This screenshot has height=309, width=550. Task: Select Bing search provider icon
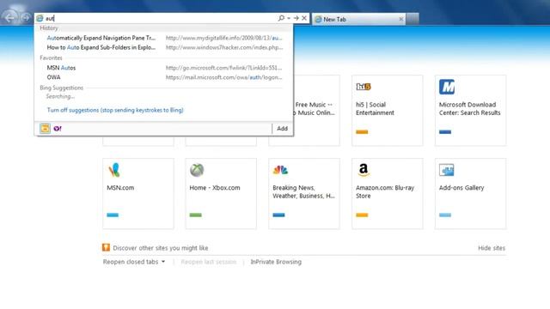45,129
